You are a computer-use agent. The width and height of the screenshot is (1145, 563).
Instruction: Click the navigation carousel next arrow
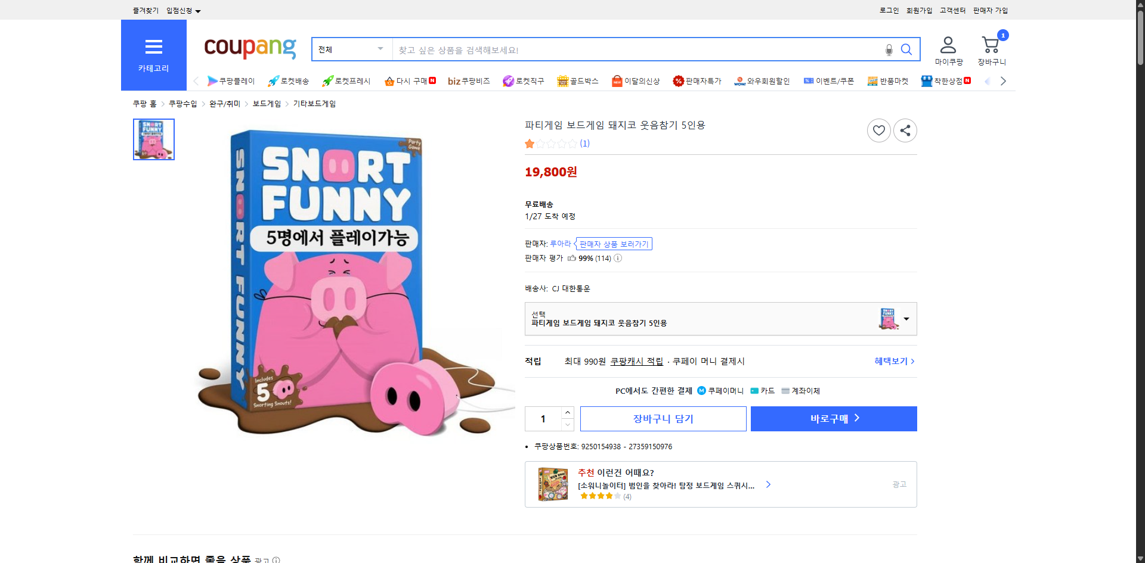[1003, 81]
